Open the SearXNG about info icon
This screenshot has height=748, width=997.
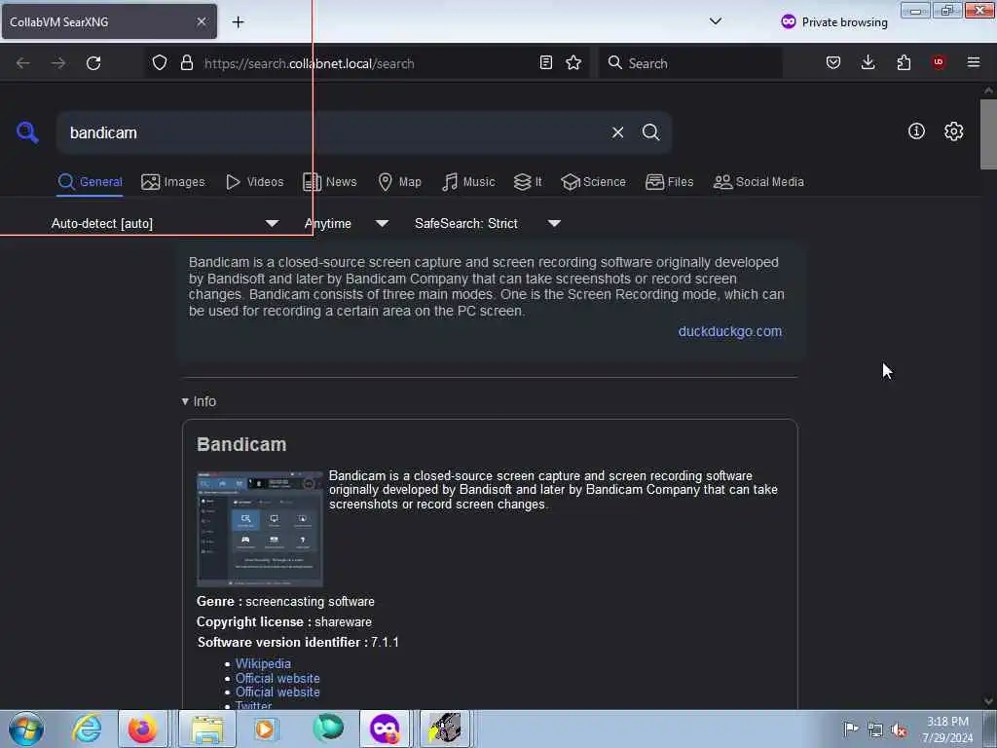916,131
